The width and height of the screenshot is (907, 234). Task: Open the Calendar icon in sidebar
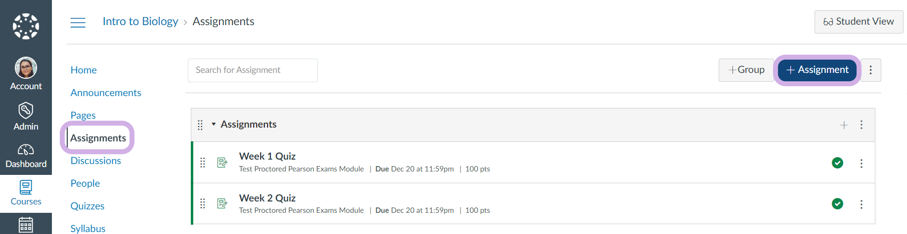26,225
